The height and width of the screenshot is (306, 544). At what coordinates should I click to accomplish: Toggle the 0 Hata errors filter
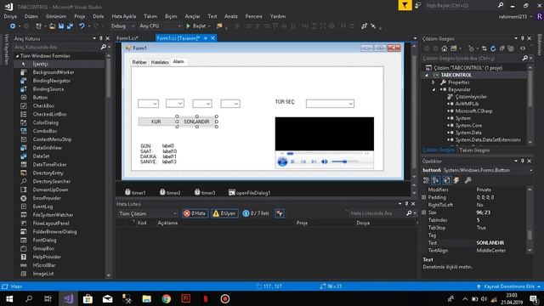pos(195,213)
